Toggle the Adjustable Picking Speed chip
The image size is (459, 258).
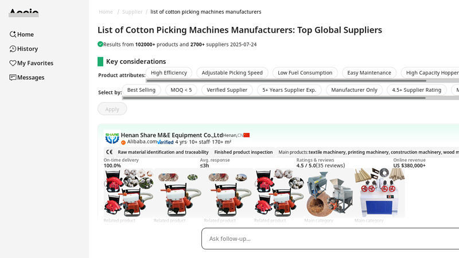(232, 73)
